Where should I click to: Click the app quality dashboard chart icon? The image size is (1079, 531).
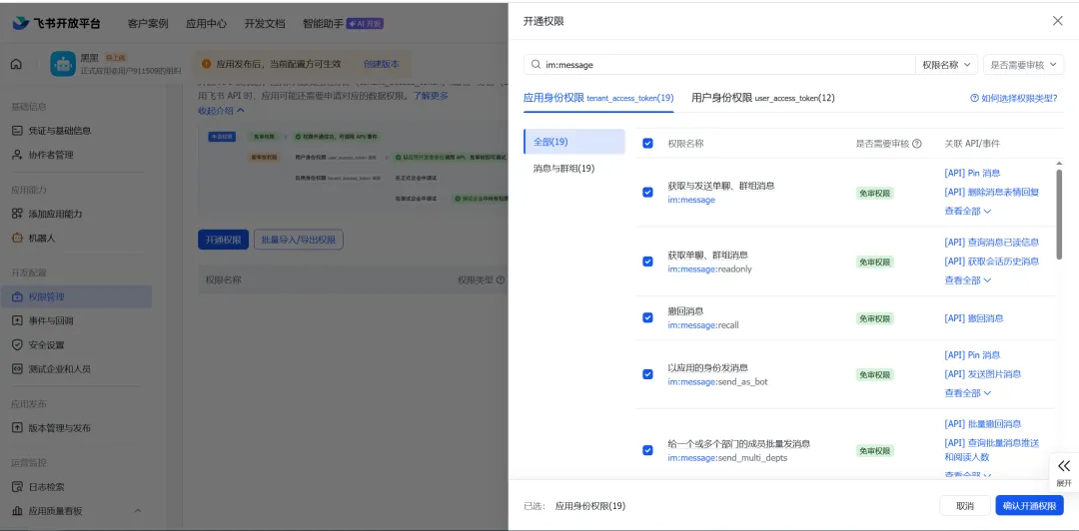click(17, 511)
